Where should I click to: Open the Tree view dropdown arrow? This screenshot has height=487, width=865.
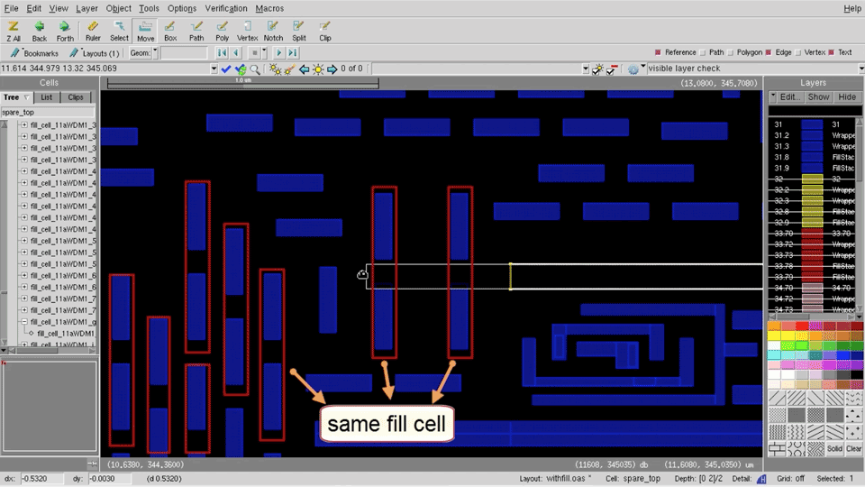coord(26,97)
